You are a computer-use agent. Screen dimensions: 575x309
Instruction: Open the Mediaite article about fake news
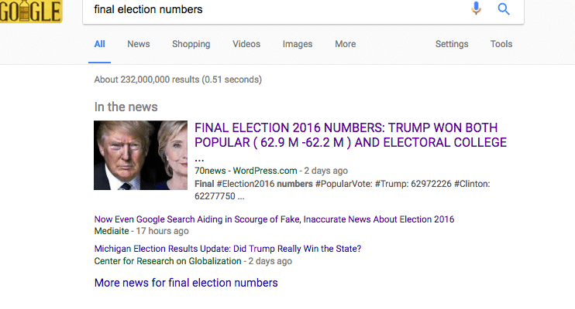(x=274, y=219)
